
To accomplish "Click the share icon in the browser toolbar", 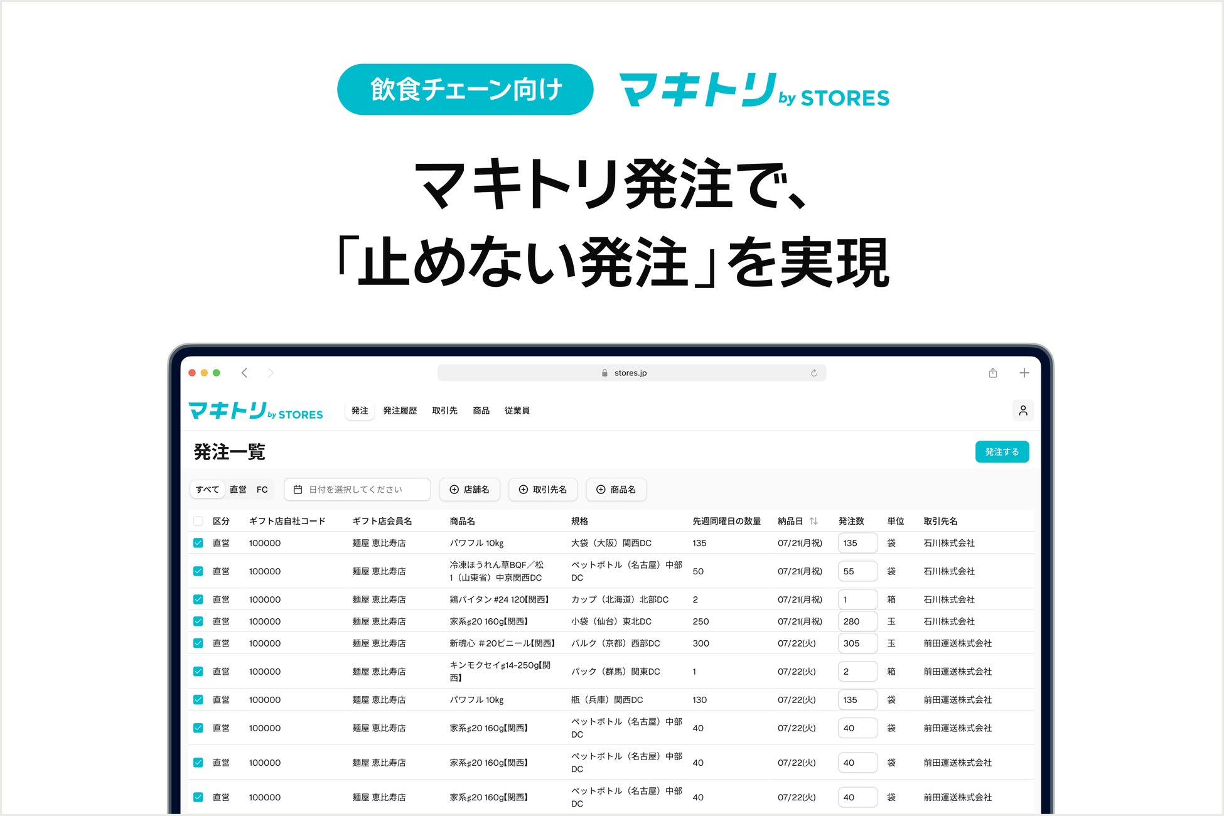I will click(x=992, y=372).
